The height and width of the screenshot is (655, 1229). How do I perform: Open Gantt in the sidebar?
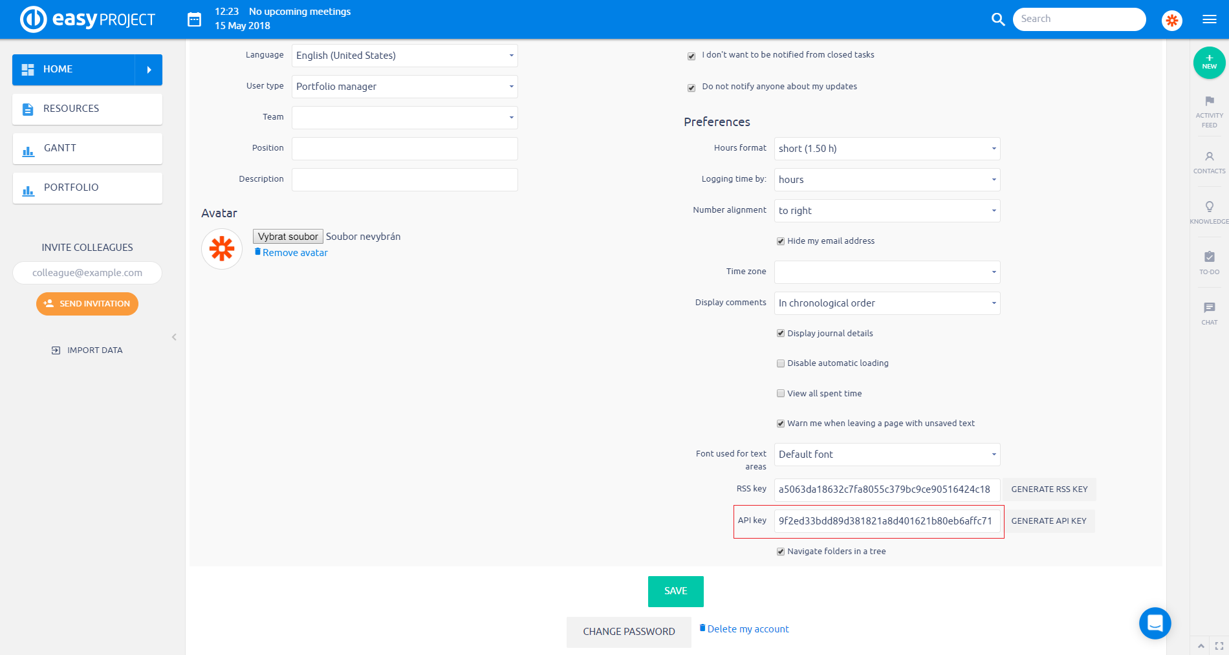(87, 149)
